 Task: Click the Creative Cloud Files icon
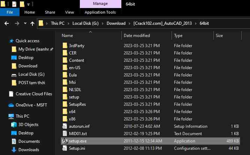point(11,94)
